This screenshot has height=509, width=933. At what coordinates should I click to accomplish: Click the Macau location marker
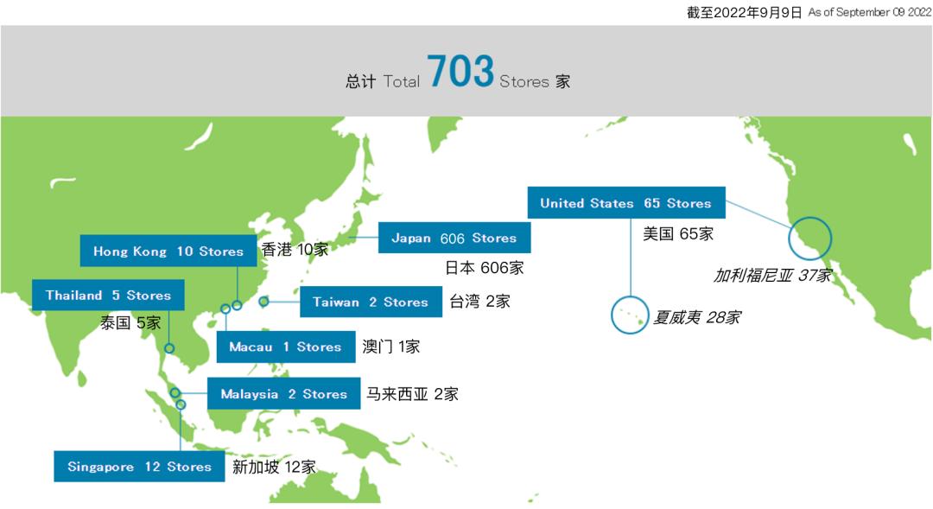click(225, 307)
